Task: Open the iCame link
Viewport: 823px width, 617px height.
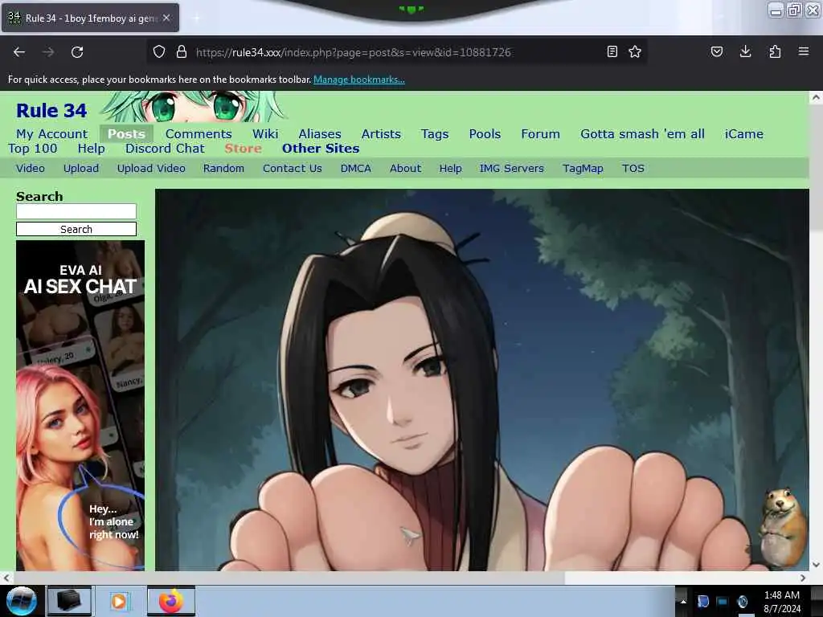Action: pyautogui.click(x=743, y=134)
